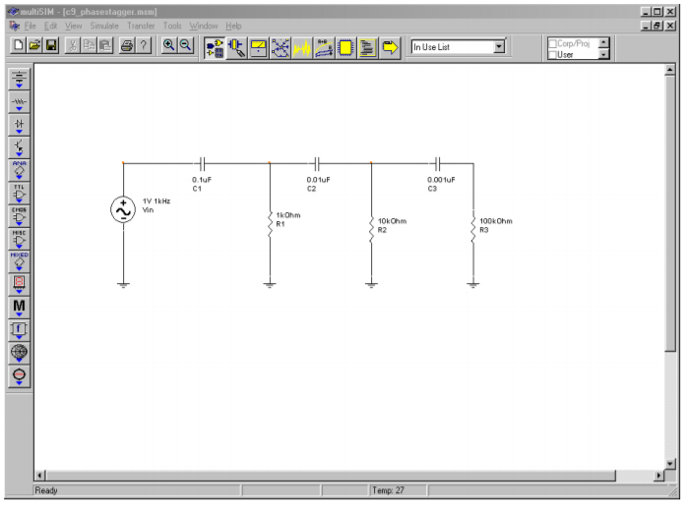Open the Indicators component bin
685x506 pixels.
click(x=19, y=284)
